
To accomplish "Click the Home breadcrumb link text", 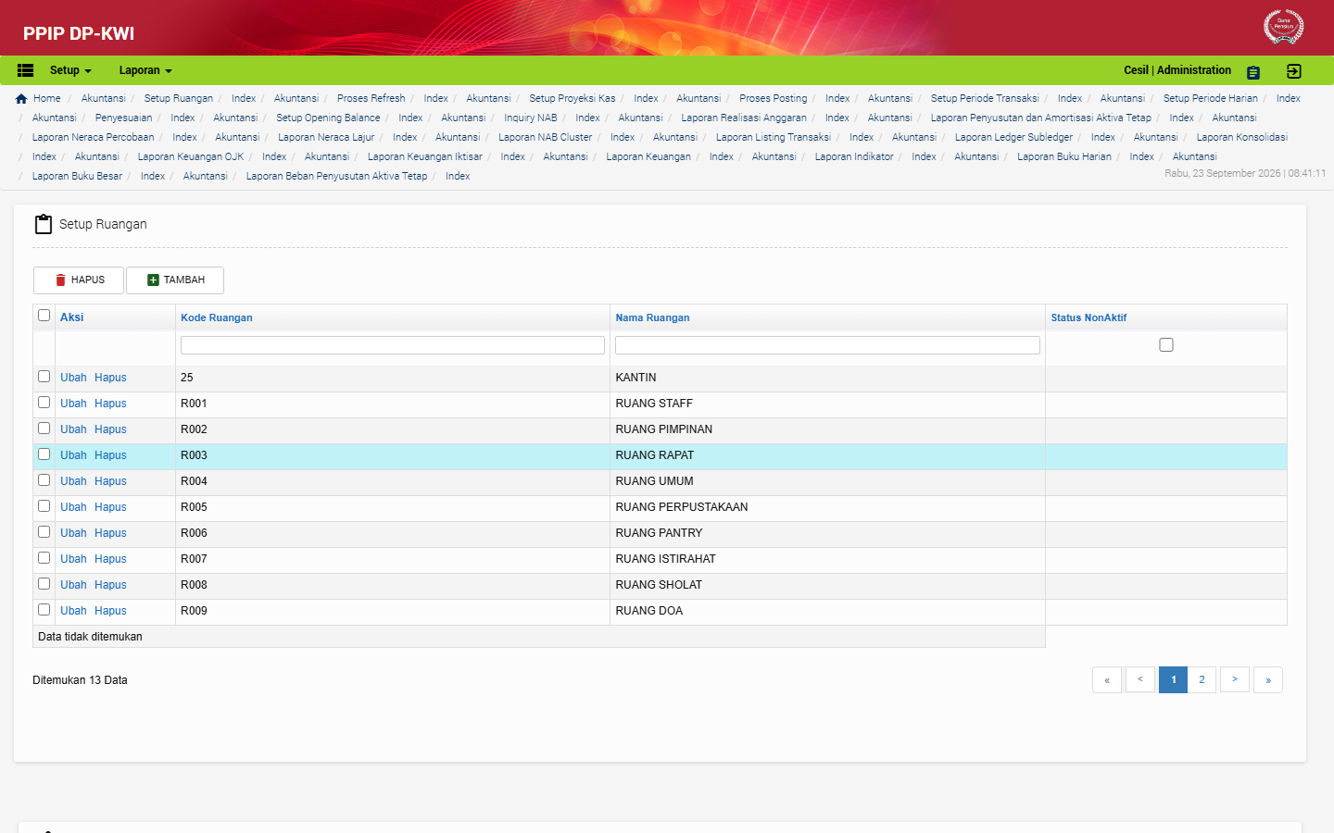I will coord(47,98).
